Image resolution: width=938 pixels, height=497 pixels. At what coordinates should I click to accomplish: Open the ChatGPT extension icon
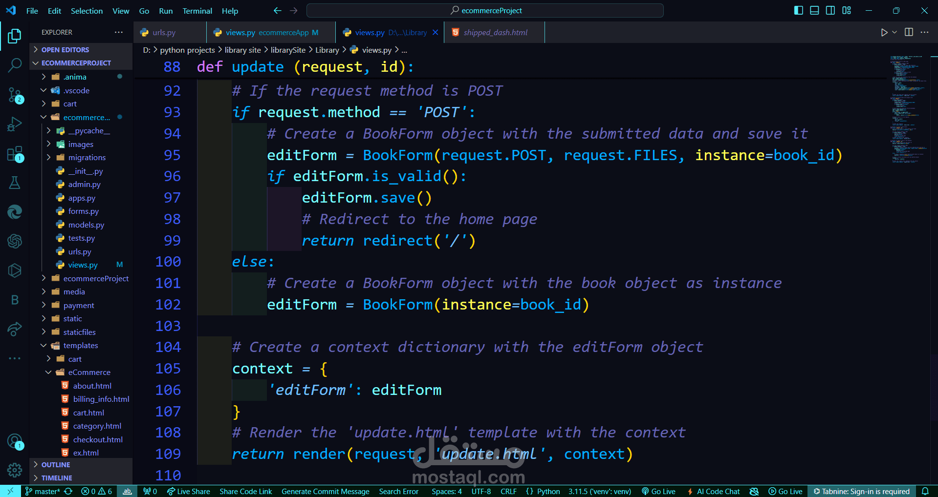[x=15, y=241]
